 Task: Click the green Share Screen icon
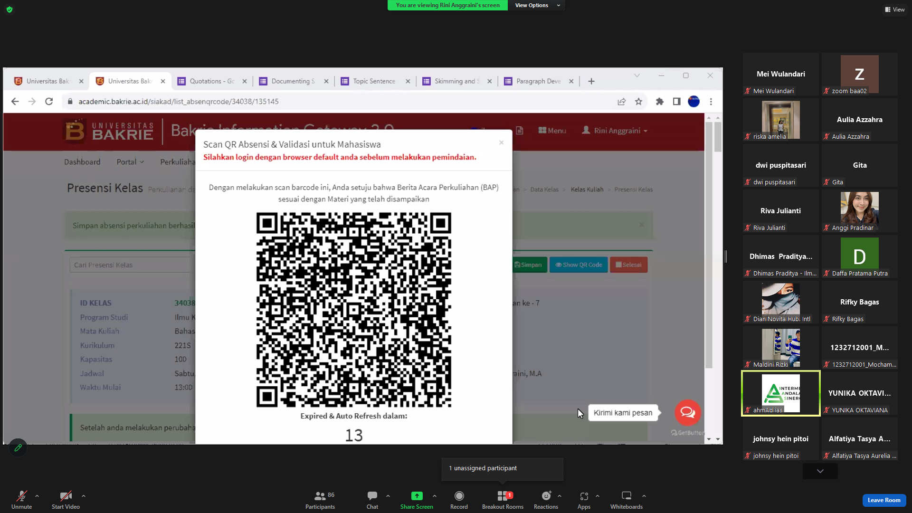pyautogui.click(x=417, y=496)
